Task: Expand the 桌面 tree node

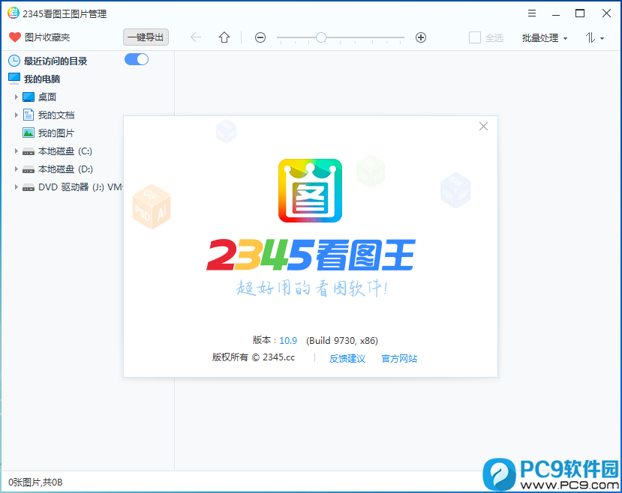Action: point(17,97)
